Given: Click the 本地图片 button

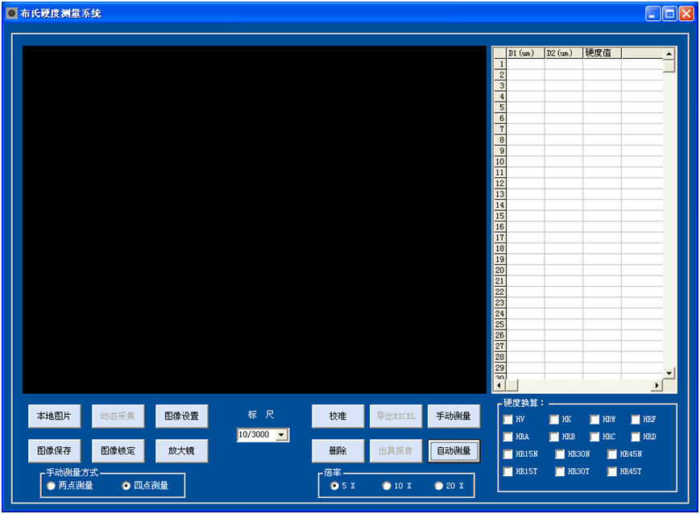Looking at the screenshot, I should (54, 417).
